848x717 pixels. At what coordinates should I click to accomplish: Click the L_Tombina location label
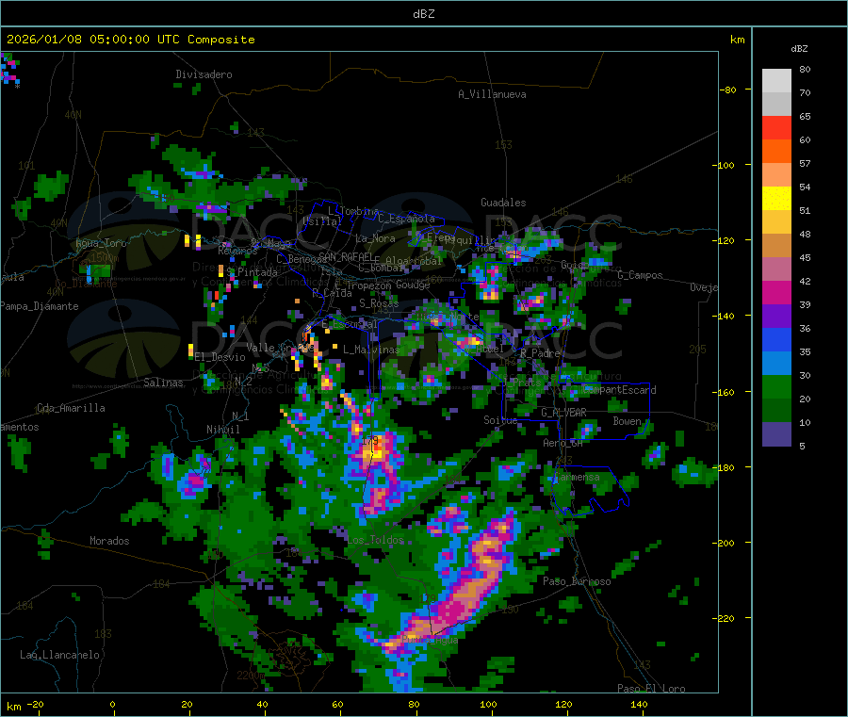(x=353, y=211)
